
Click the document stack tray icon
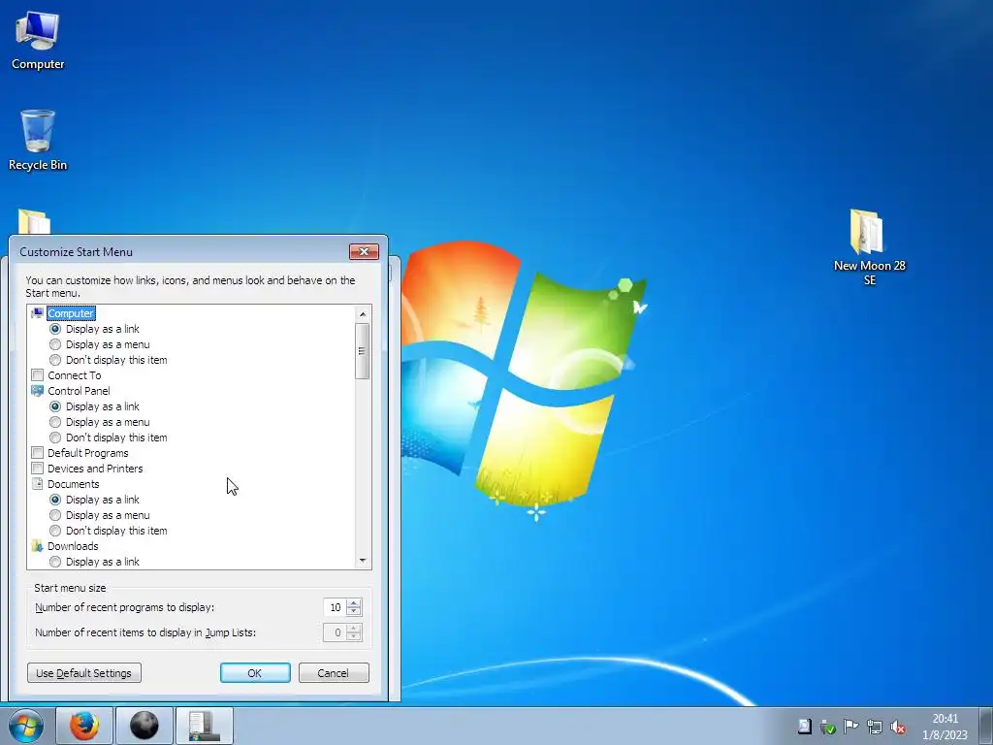804,727
